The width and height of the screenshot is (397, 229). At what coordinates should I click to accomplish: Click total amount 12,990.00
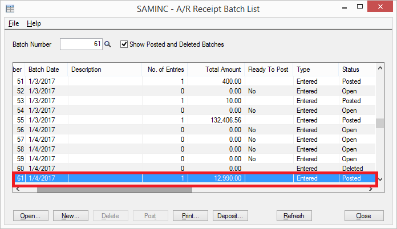[x=228, y=178]
